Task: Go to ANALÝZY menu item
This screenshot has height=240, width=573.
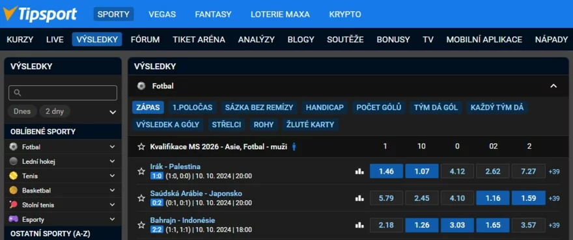Action: click(256, 40)
